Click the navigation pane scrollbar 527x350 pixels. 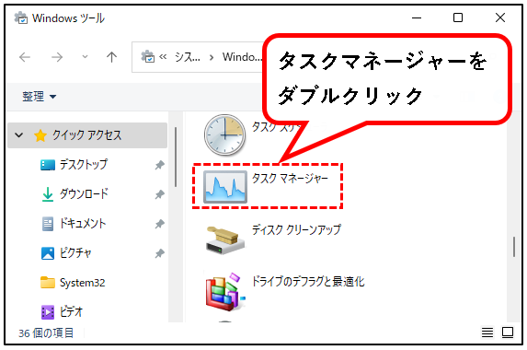(176, 157)
